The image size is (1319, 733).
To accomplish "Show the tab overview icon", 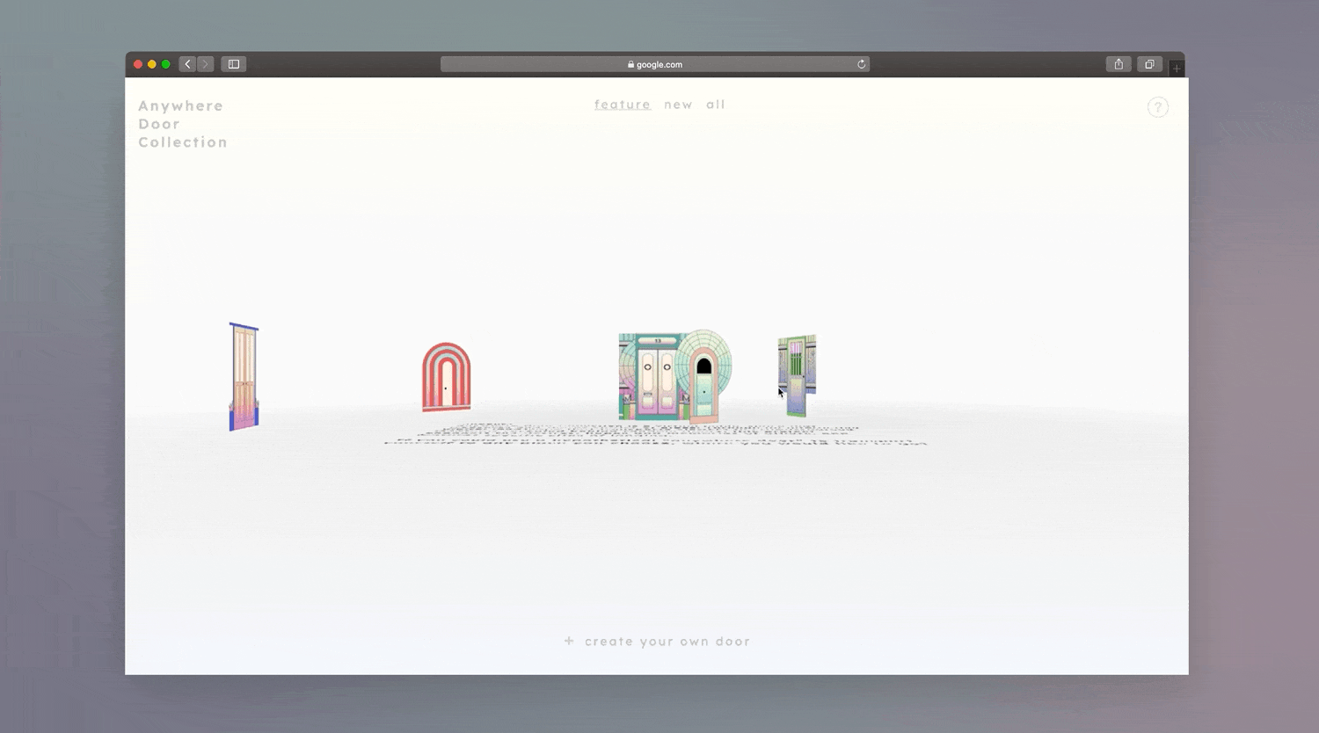I will pyautogui.click(x=1149, y=64).
